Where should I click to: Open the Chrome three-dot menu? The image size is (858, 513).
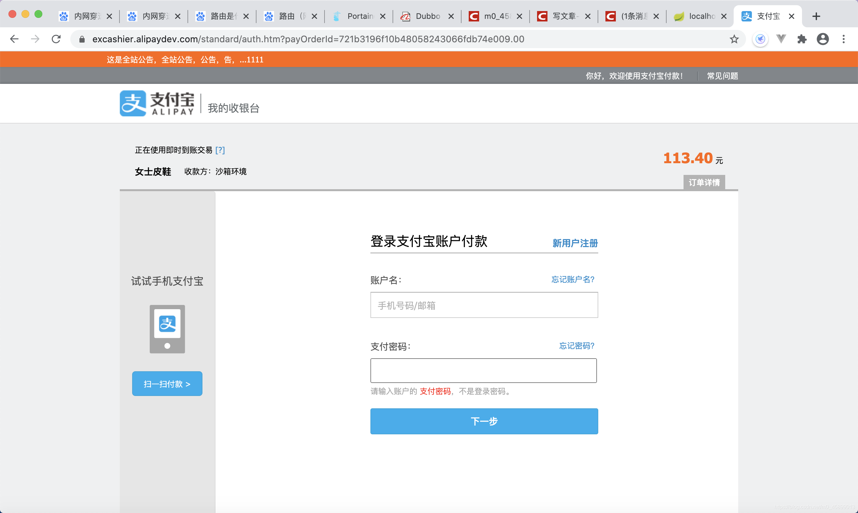pos(843,39)
